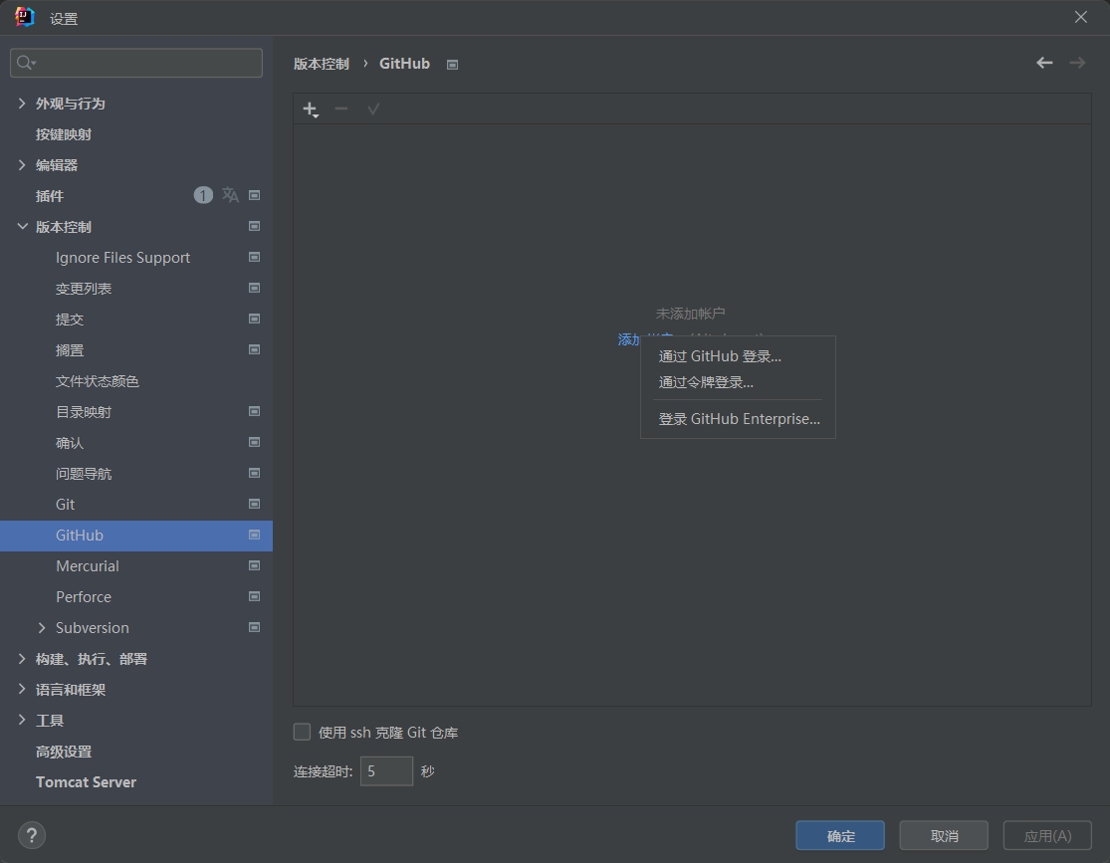Click the IntelliJ logo in title bar
The height and width of the screenshot is (863, 1110).
(x=25, y=17)
